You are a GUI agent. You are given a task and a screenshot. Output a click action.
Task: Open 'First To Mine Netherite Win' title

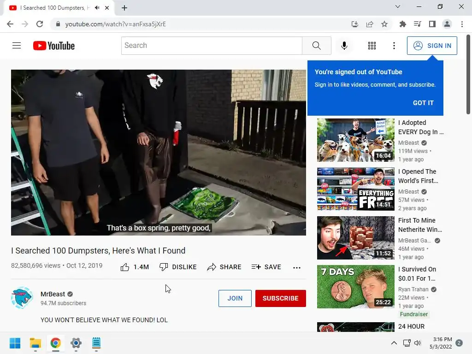(x=420, y=225)
